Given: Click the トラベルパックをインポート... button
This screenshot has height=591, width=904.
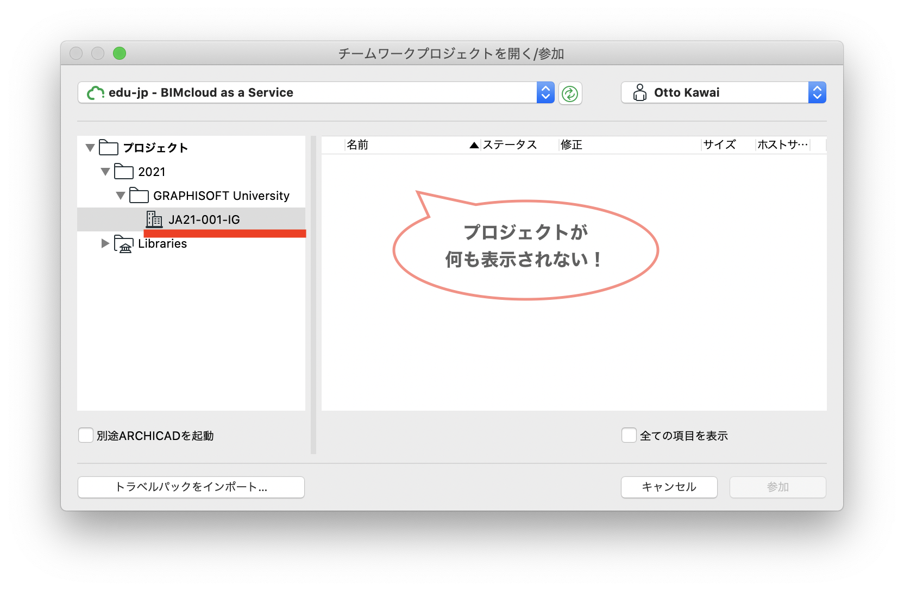Looking at the screenshot, I should (191, 487).
